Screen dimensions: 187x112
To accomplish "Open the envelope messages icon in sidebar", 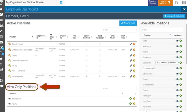I will [x=1, y=42].
